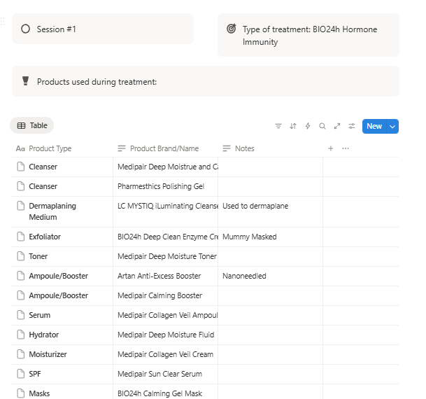
Task: Click the Nanoneedled note
Action: [244, 276]
